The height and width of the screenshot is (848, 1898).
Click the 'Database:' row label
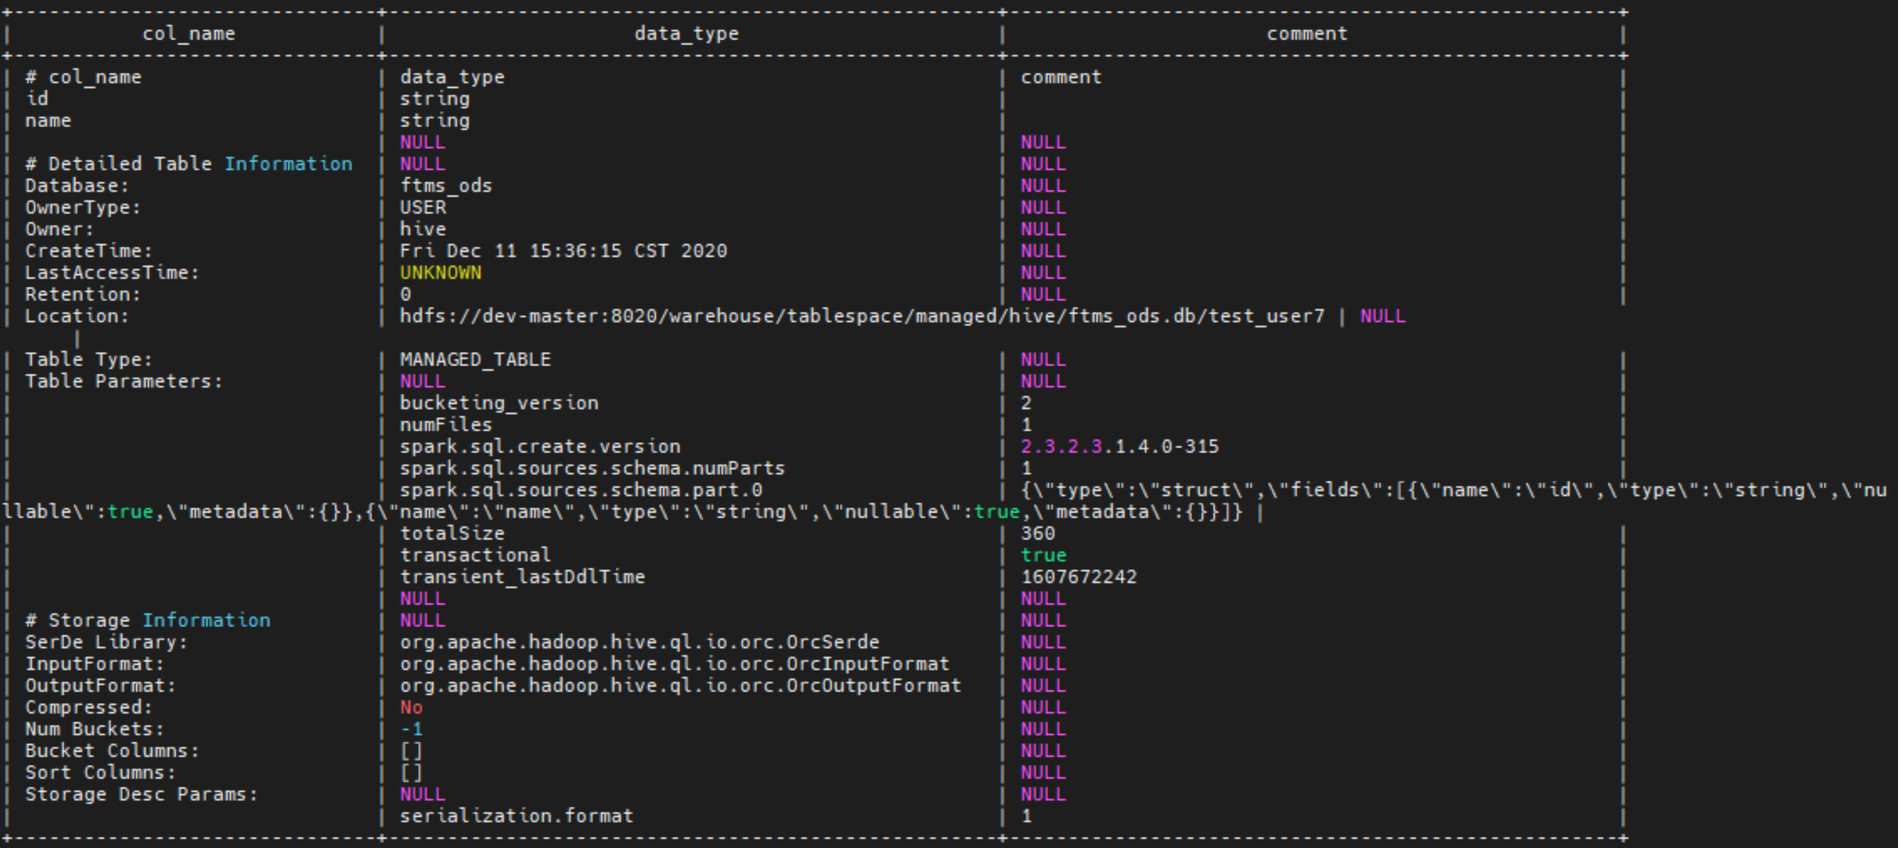pyautogui.click(x=76, y=185)
